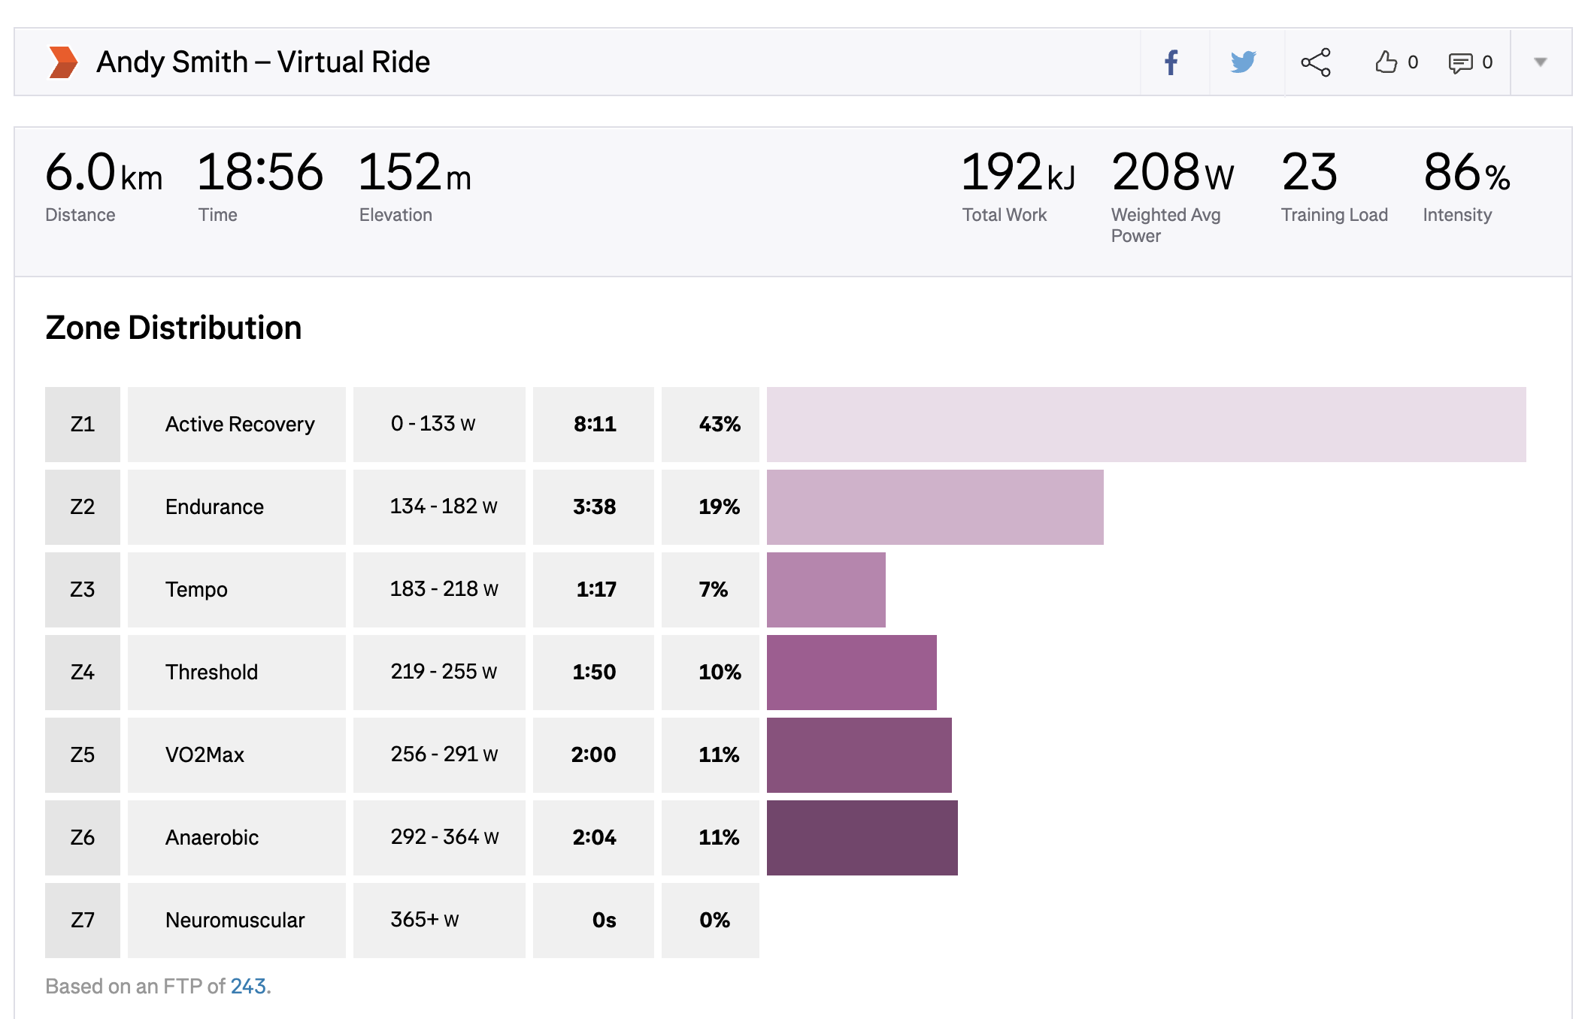
Task: Expand the header dropdown arrow
Action: pos(1541,62)
